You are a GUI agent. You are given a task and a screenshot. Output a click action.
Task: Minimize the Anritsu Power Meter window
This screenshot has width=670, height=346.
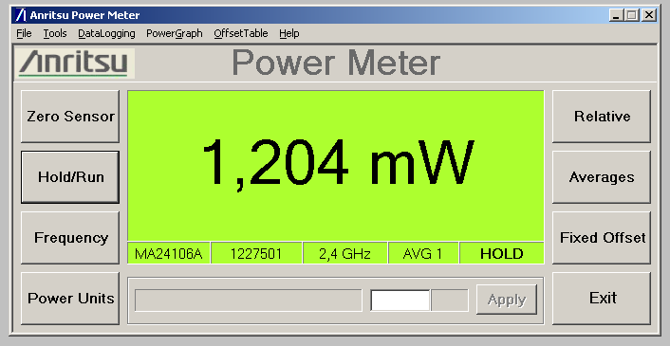pyautogui.click(x=616, y=15)
